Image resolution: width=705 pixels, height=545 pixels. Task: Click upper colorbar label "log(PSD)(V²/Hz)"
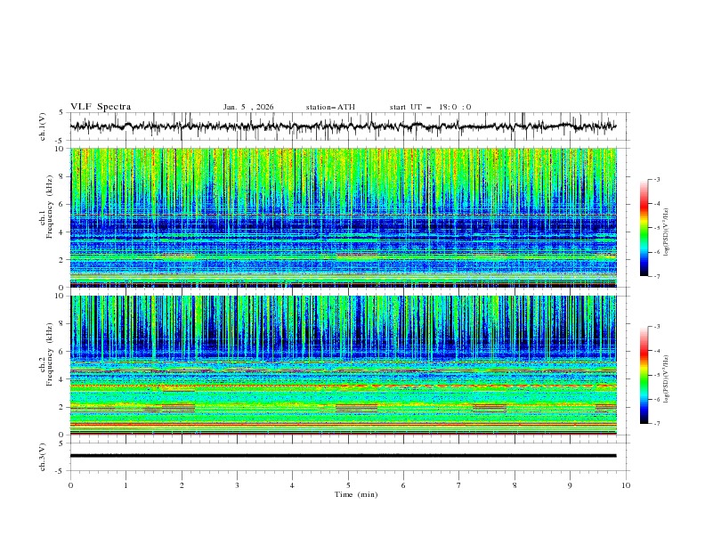coord(667,232)
